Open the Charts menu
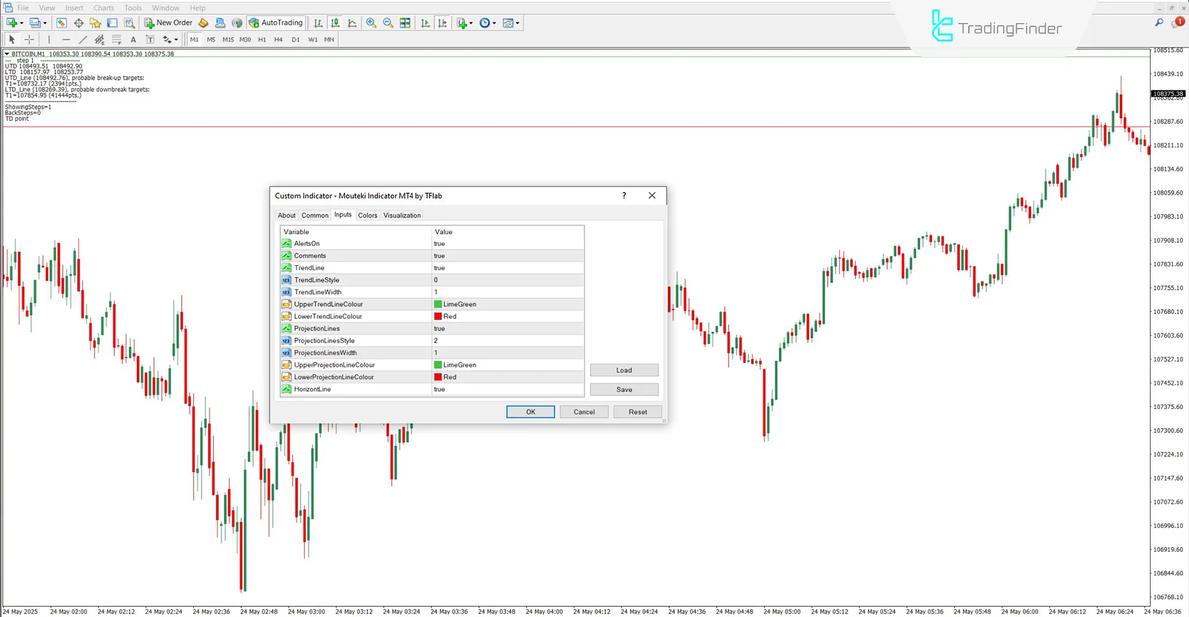 pyautogui.click(x=103, y=7)
